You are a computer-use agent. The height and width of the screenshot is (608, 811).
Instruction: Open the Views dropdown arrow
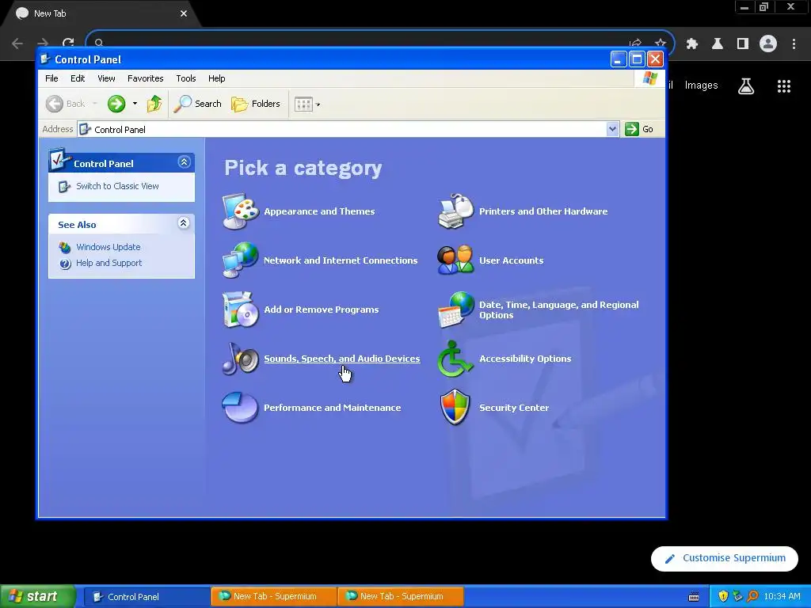[x=318, y=104]
